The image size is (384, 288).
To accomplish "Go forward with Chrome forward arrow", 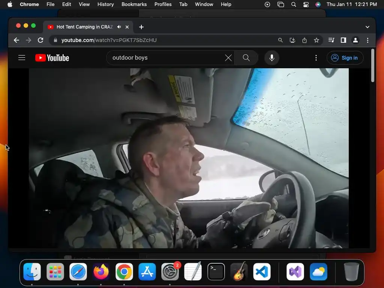I will coord(28,40).
